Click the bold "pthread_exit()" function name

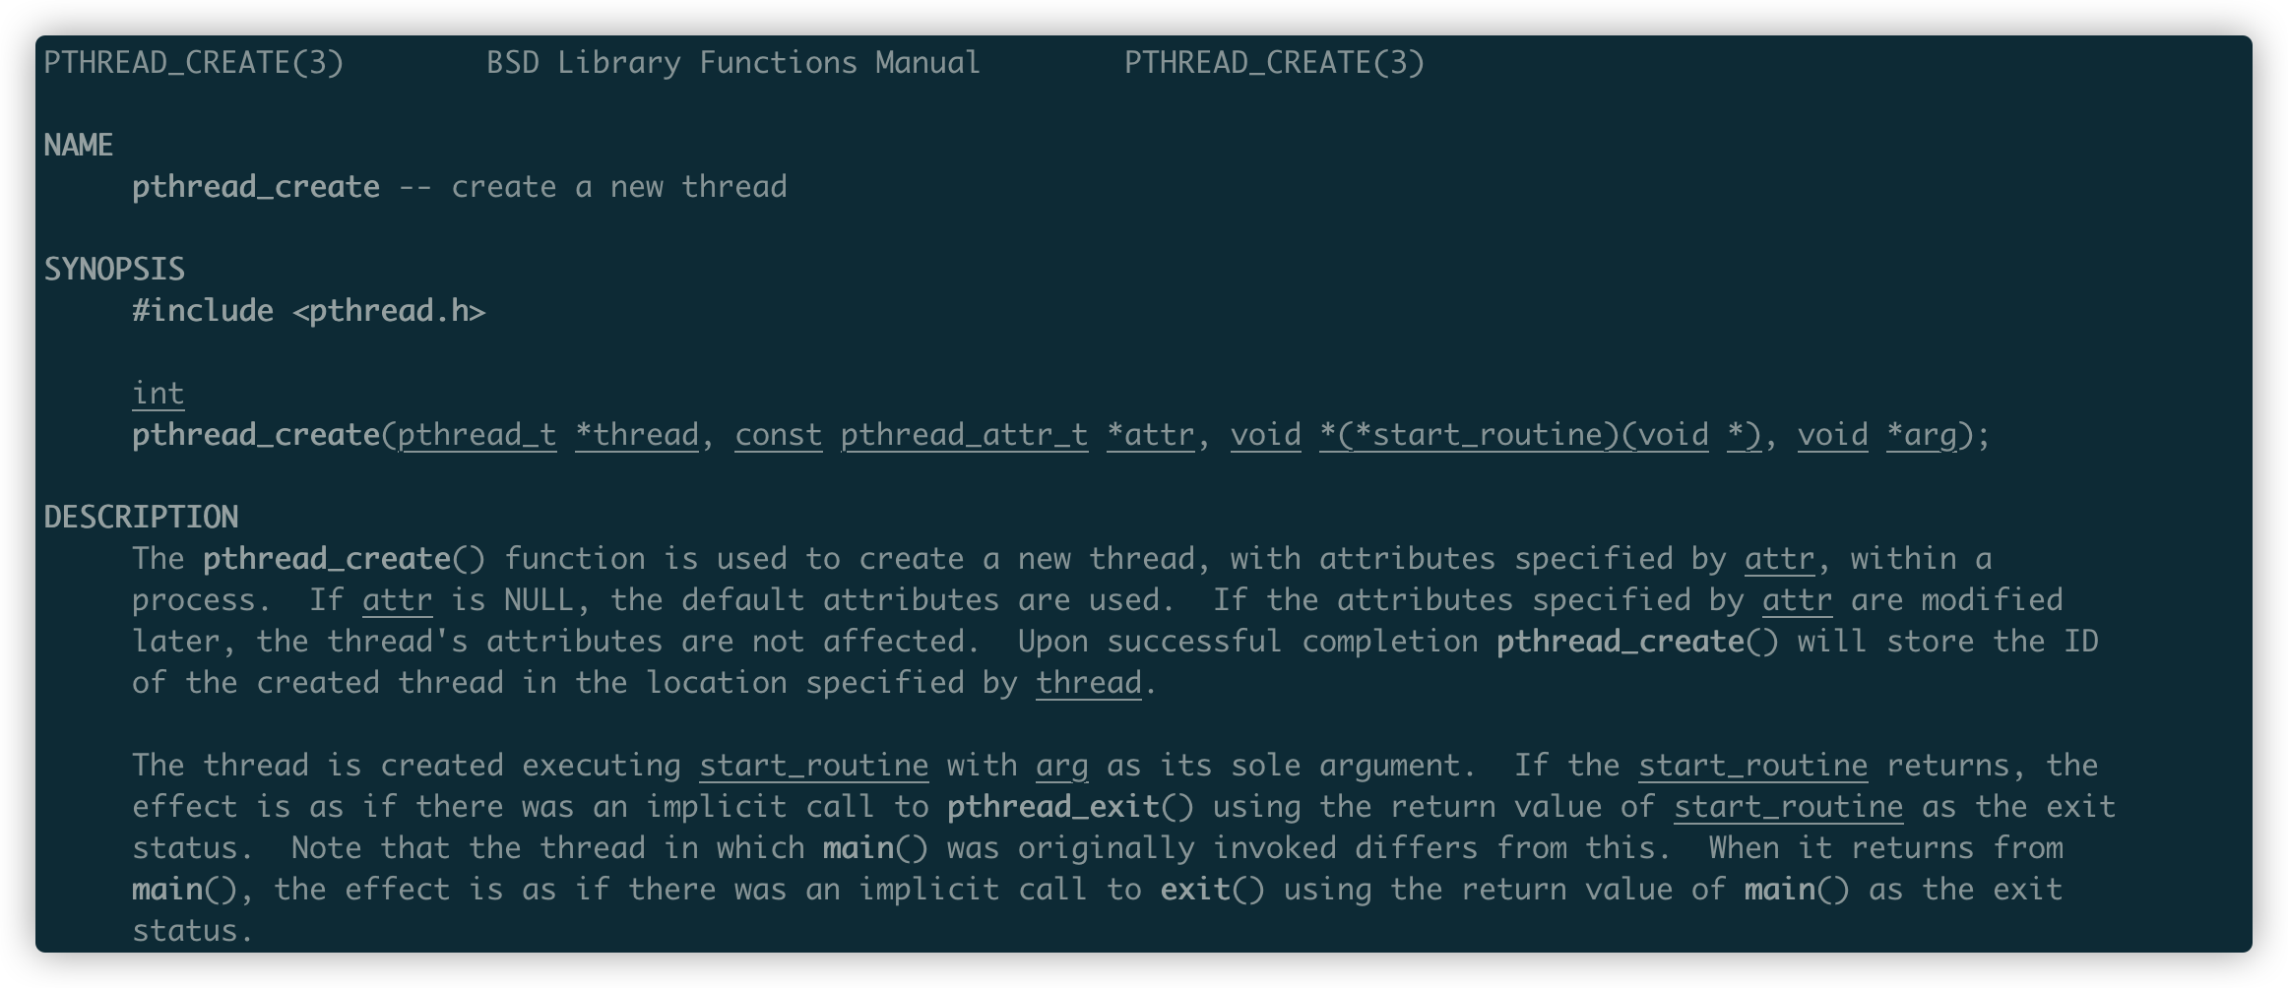coord(1070,807)
